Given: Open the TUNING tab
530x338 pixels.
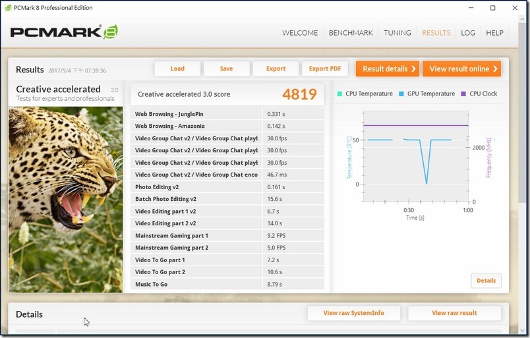Looking at the screenshot, I should click(x=397, y=33).
